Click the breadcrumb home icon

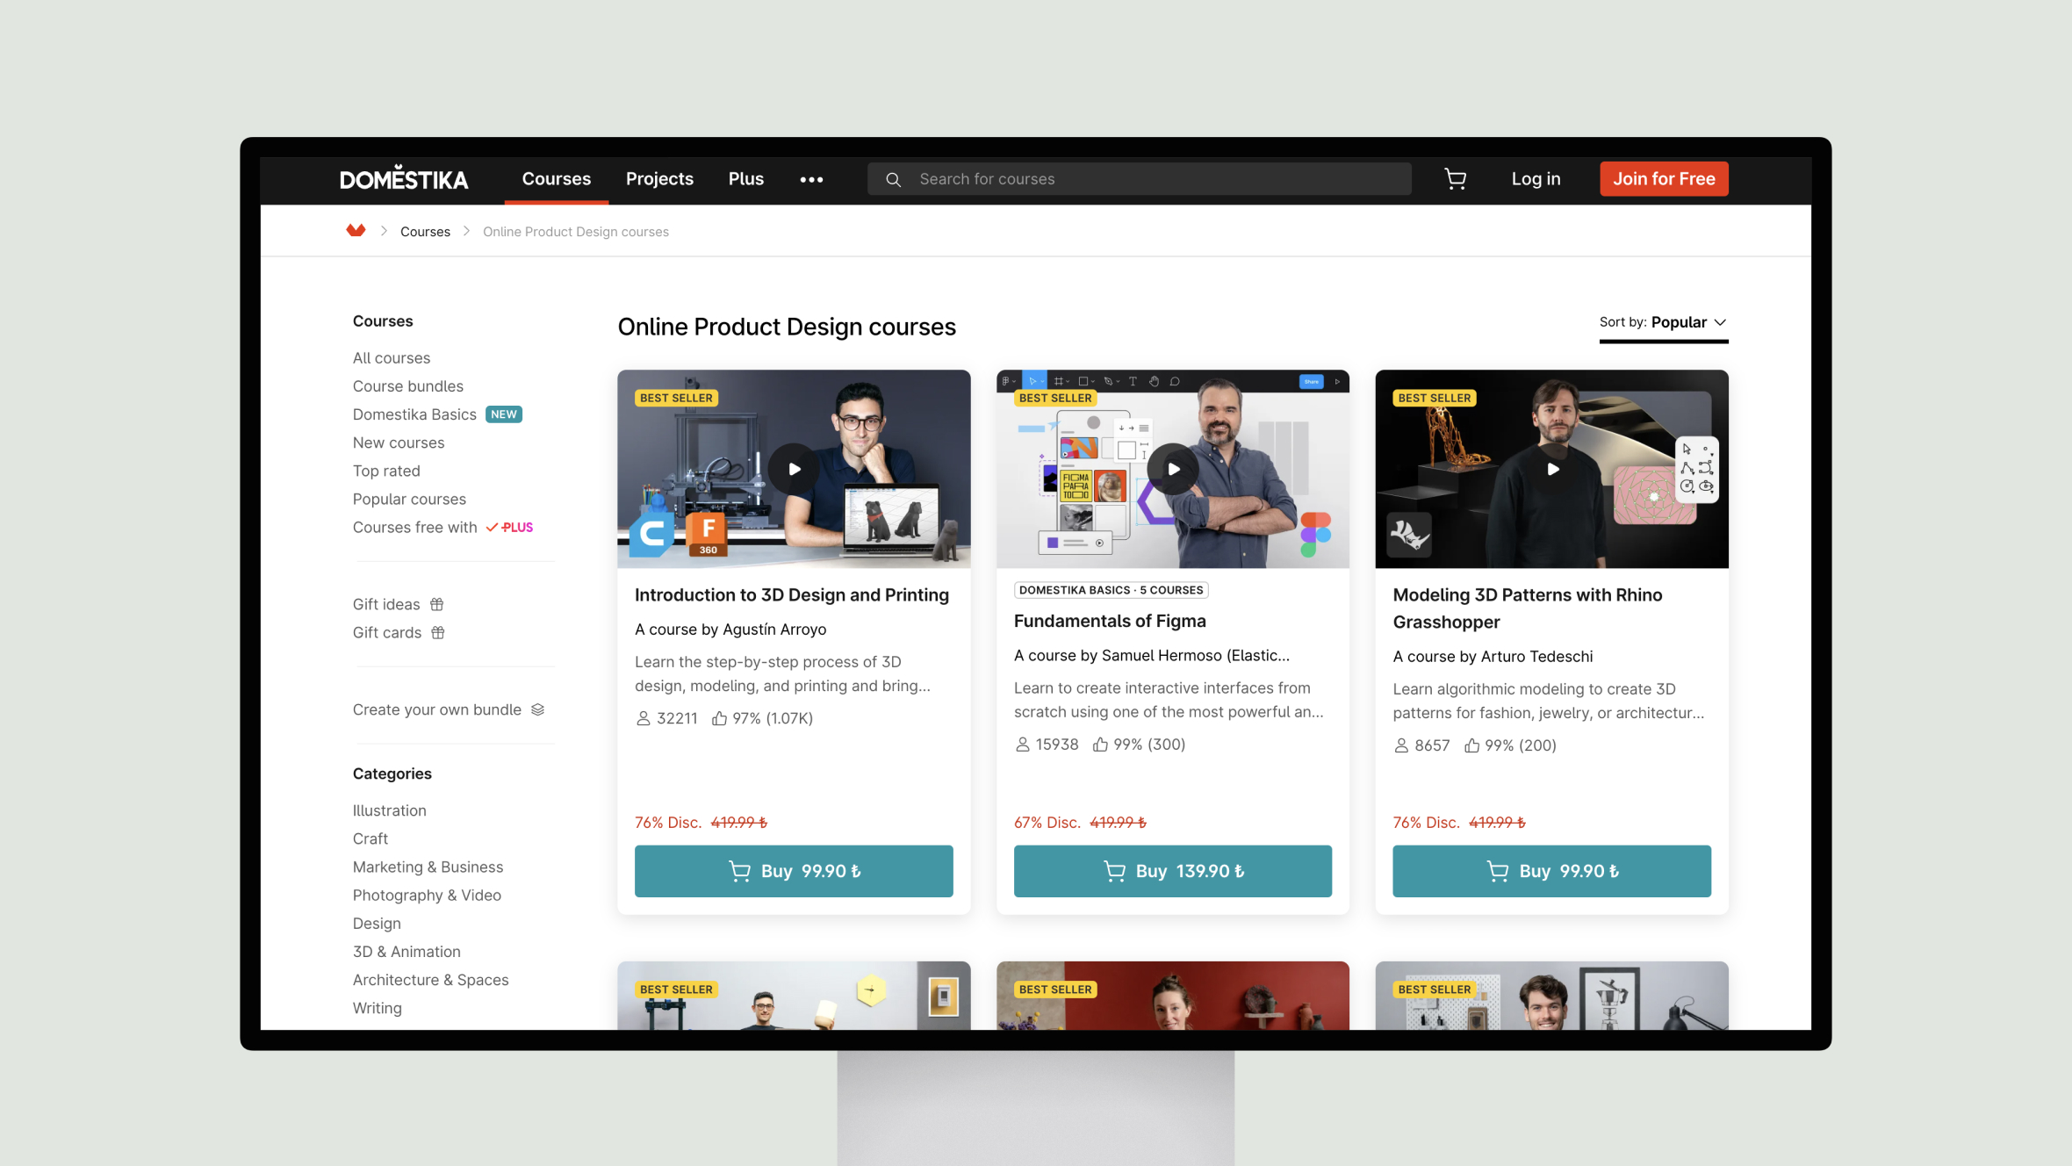356,231
